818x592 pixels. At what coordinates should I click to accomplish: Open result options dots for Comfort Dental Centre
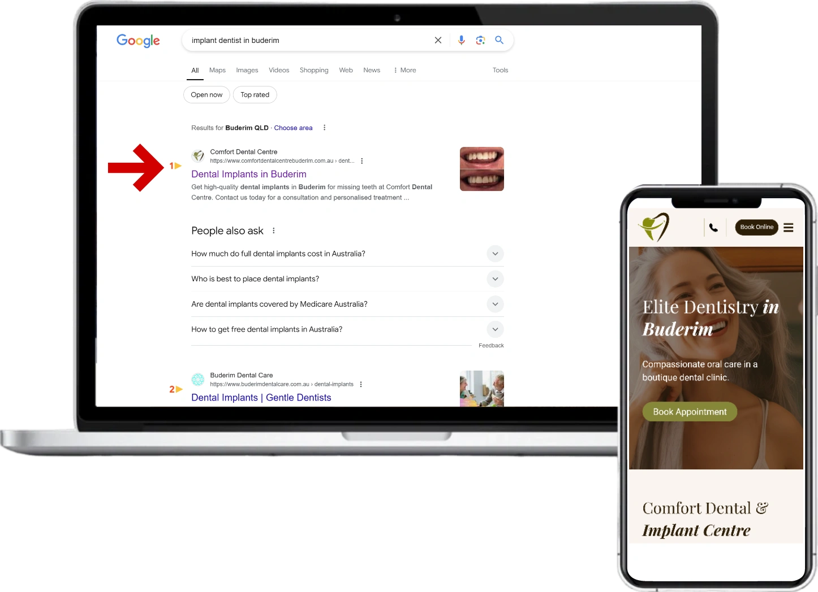(362, 161)
